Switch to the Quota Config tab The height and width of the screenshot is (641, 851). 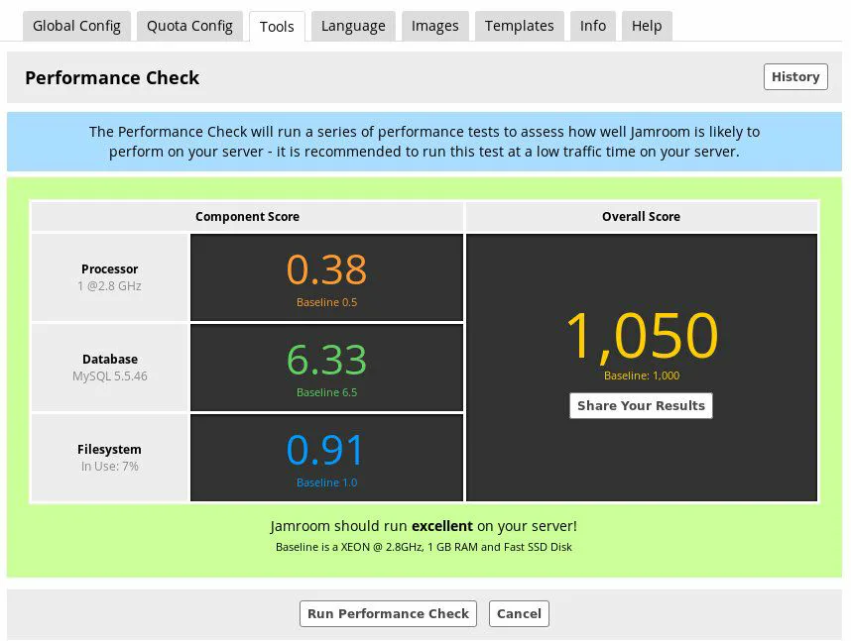(189, 26)
